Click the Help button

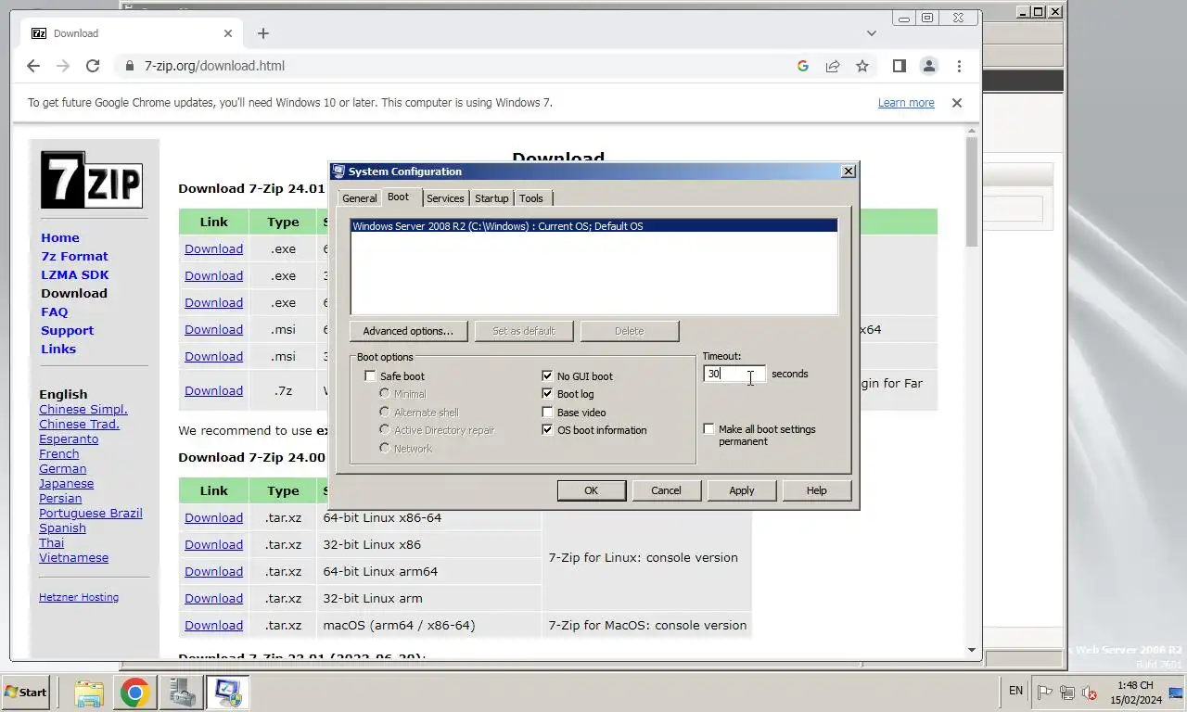816,490
